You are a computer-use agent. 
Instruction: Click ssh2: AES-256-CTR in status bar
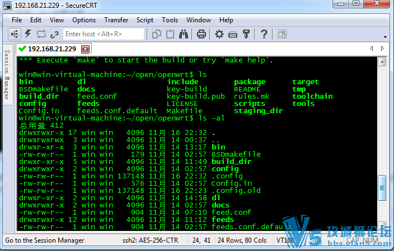click(x=150, y=240)
